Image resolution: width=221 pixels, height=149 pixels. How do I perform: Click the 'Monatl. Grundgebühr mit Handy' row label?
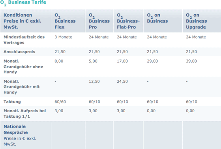22,87
